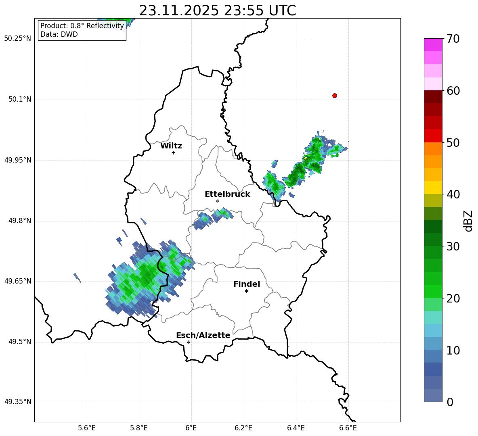Click the 49.5°N latitude label
Viewport: 478px width, 436px height.
[x=20, y=342]
